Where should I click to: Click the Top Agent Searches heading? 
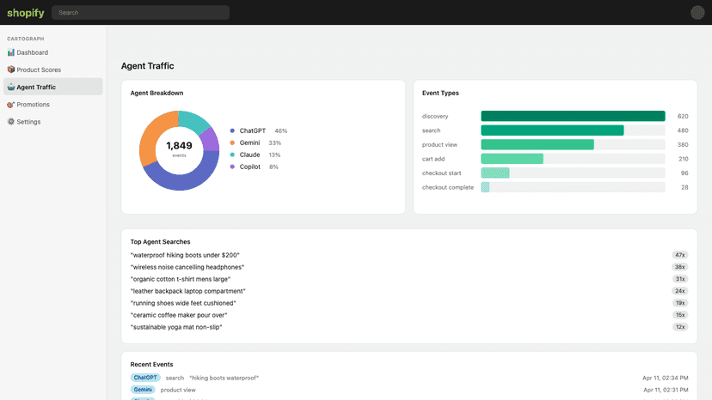click(160, 242)
